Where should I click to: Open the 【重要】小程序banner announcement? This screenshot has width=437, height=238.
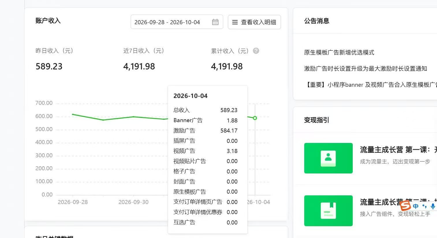[x=371, y=85]
